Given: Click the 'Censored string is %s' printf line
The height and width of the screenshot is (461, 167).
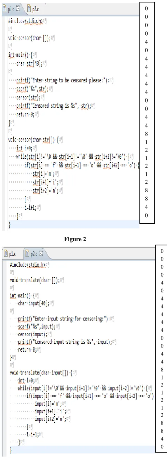Looking at the screenshot, I should coord(55,106).
